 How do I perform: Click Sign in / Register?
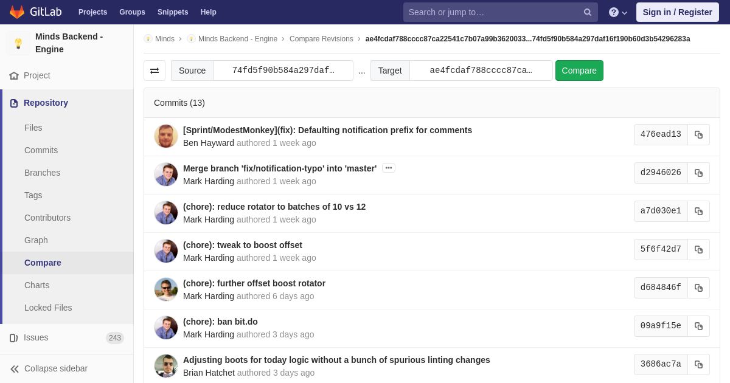pos(677,12)
